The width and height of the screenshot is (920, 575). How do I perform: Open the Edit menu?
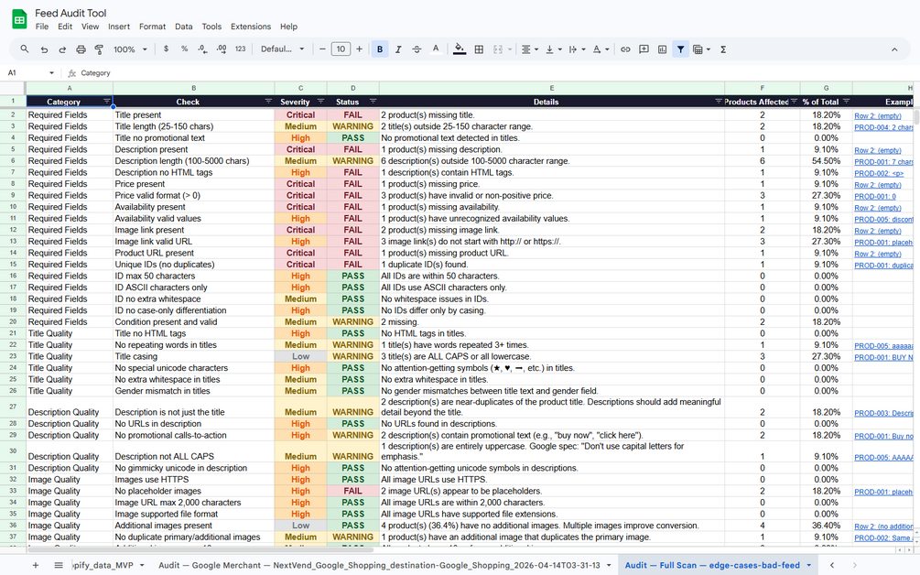pyautogui.click(x=65, y=27)
